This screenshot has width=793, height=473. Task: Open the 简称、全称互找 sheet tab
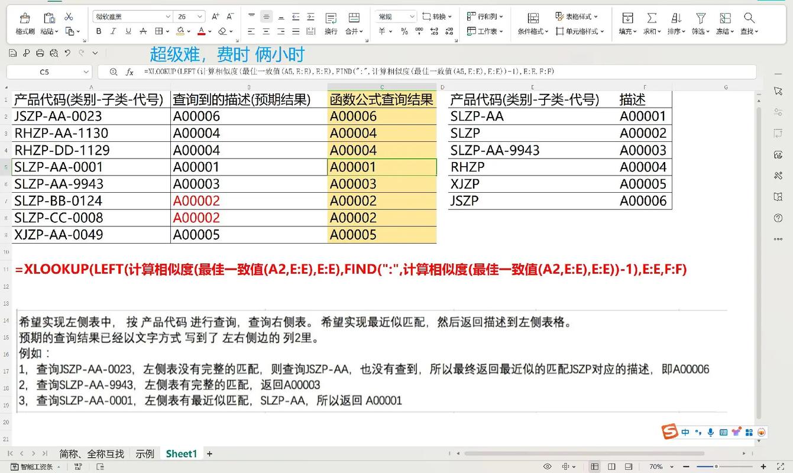click(x=93, y=453)
